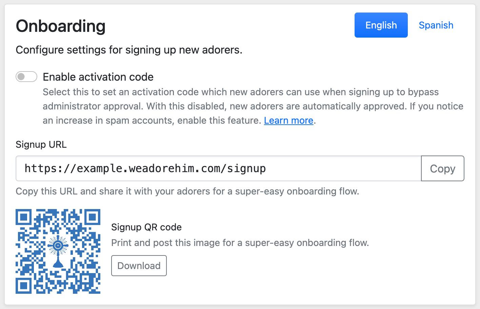This screenshot has width=480, height=309.
Task: Copy the signup URL with Copy button
Action: [442, 168]
